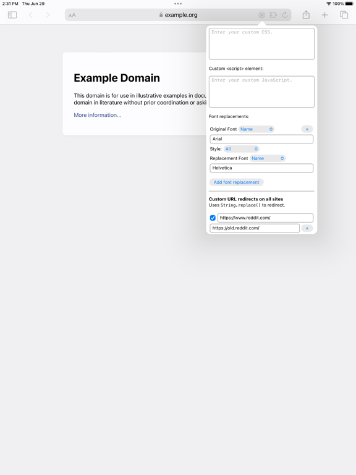The image size is (356, 475).
Task: Open the Style All dropdown
Action: (242, 149)
